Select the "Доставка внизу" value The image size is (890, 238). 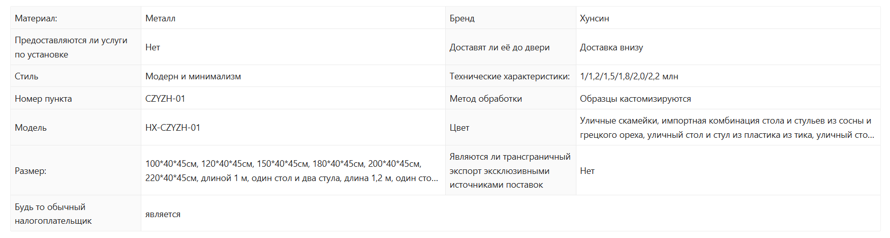(611, 47)
